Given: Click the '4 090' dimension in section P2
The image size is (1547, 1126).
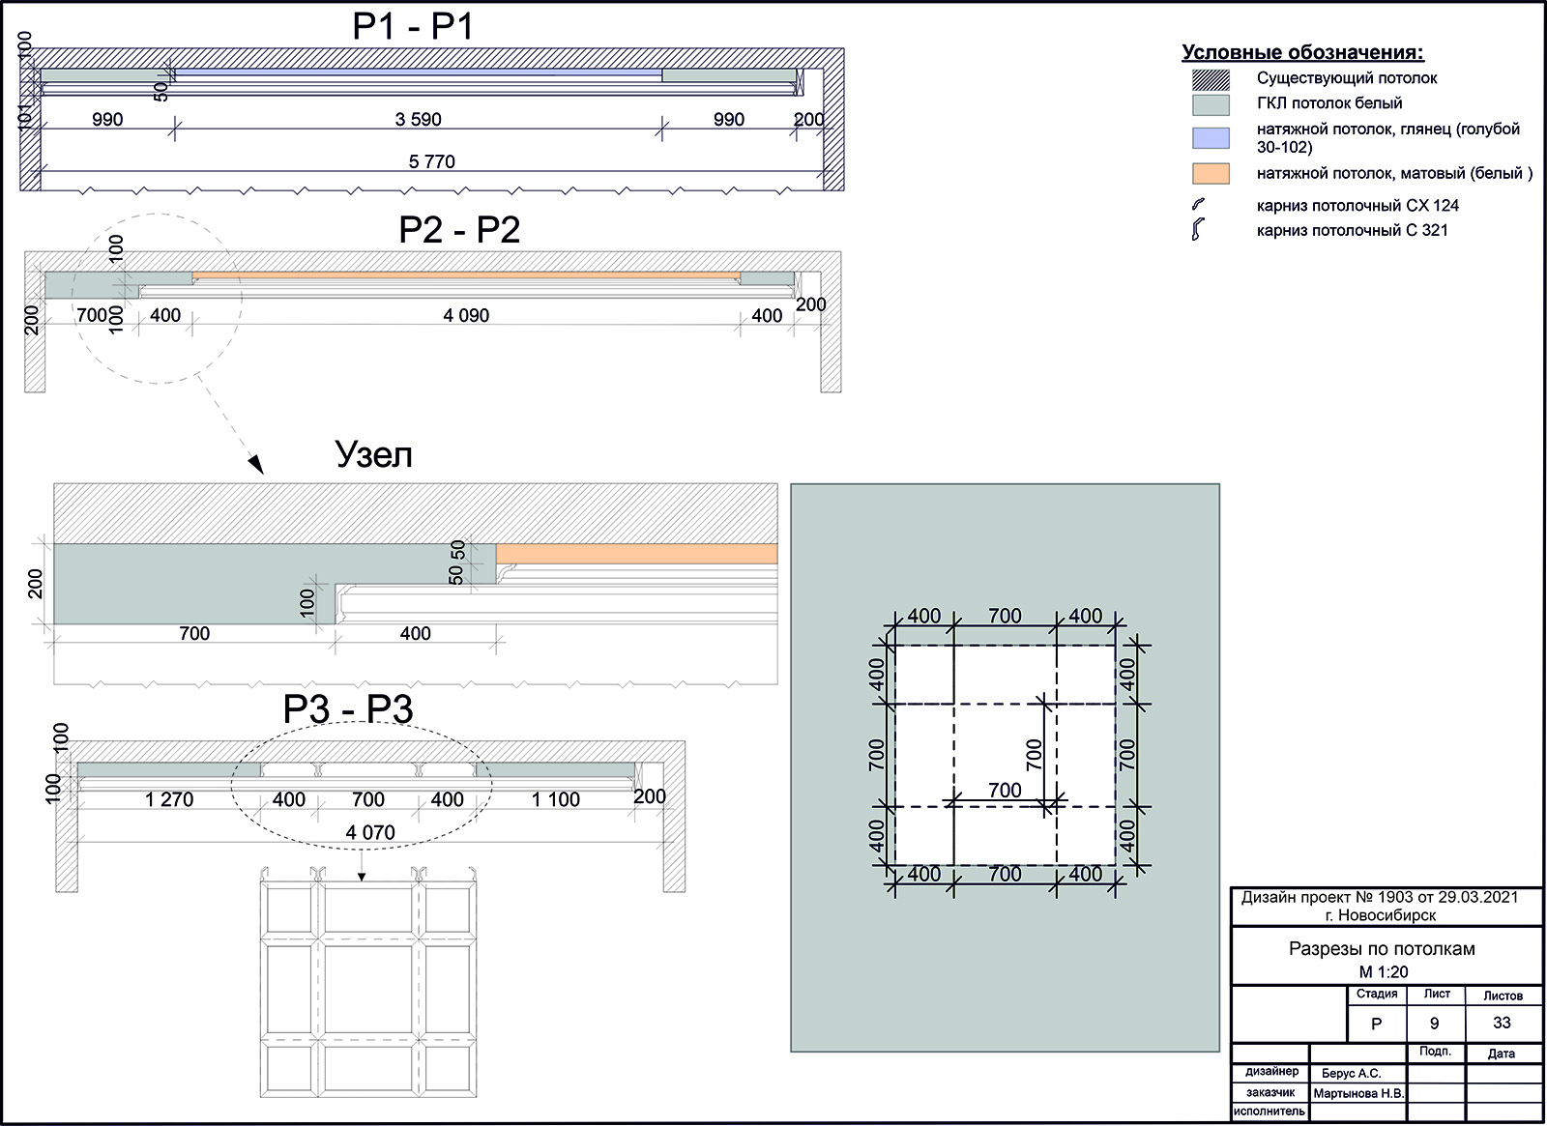Looking at the screenshot, I should click(466, 315).
